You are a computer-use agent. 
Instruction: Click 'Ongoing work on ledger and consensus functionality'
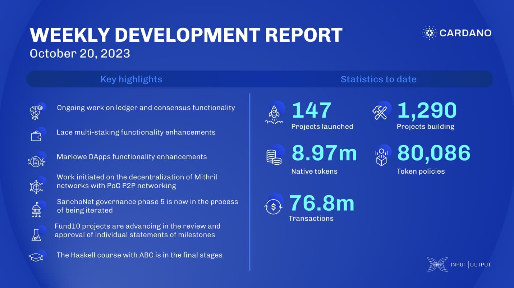(x=146, y=108)
